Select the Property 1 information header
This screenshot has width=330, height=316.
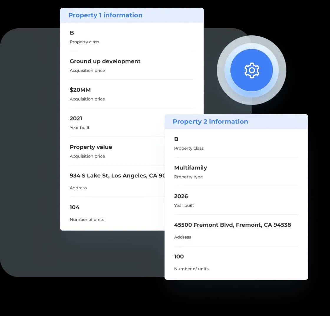click(105, 15)
